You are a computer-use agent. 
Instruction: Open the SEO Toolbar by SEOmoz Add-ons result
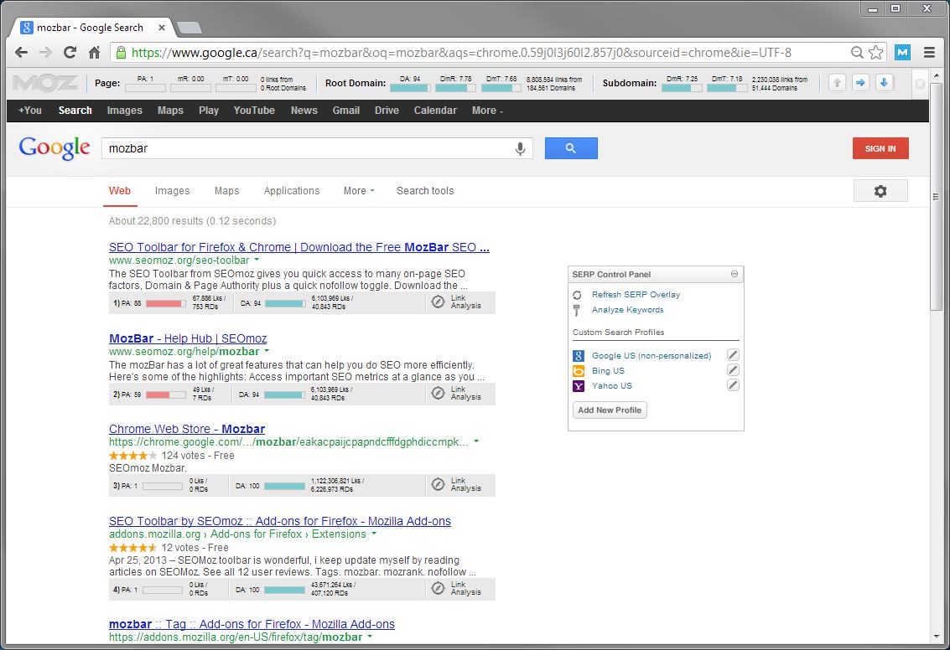(x=280, y=522)
